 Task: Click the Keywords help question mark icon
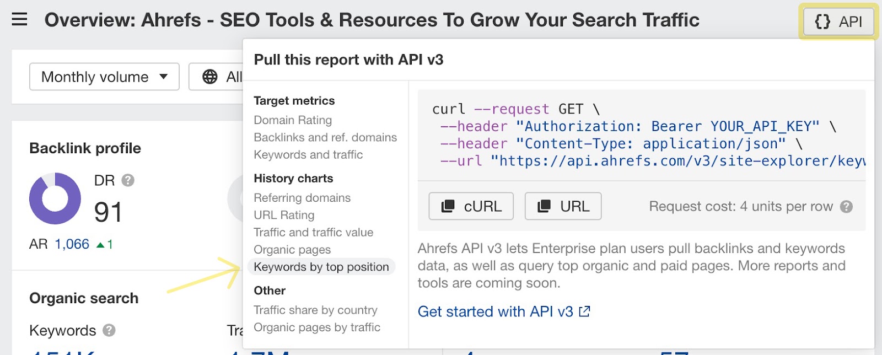pyautogui.click(x=109, y=330)
